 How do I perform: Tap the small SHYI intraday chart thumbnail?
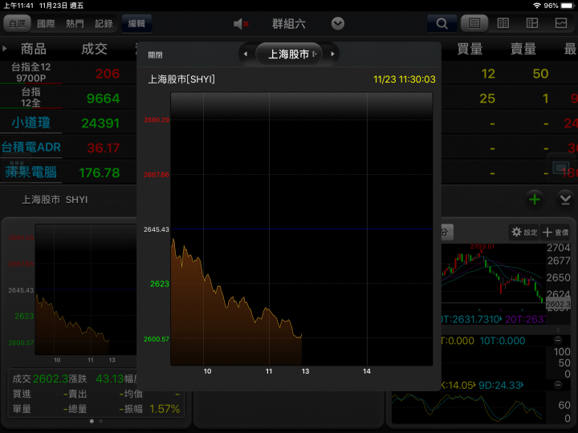[86, 289]
